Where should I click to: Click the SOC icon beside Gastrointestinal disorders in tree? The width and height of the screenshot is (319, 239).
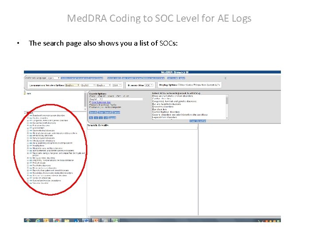pos(31,131)
